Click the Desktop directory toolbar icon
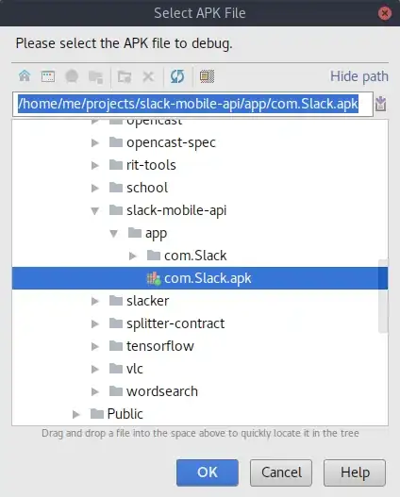 pyautogui.click(x=48, y=76)
